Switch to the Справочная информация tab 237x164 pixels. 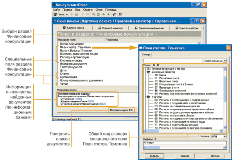pyautogui.click(x=149, y=28)
